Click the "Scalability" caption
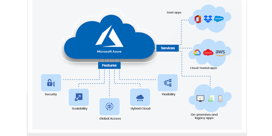 [80, 109]
